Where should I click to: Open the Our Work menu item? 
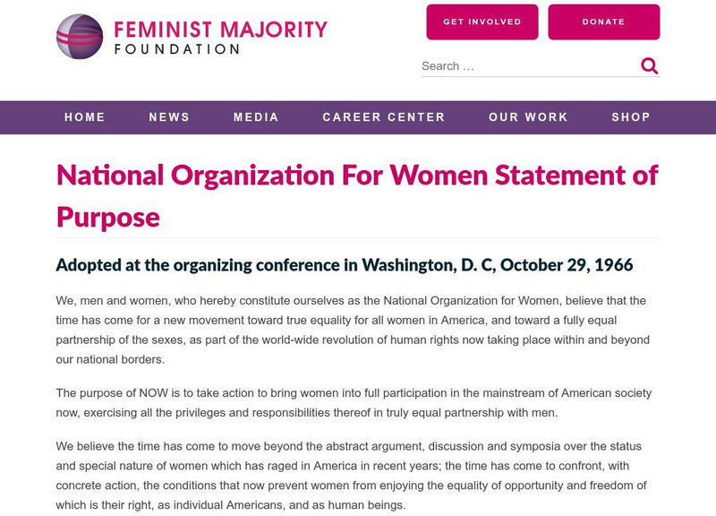point(528,117)
